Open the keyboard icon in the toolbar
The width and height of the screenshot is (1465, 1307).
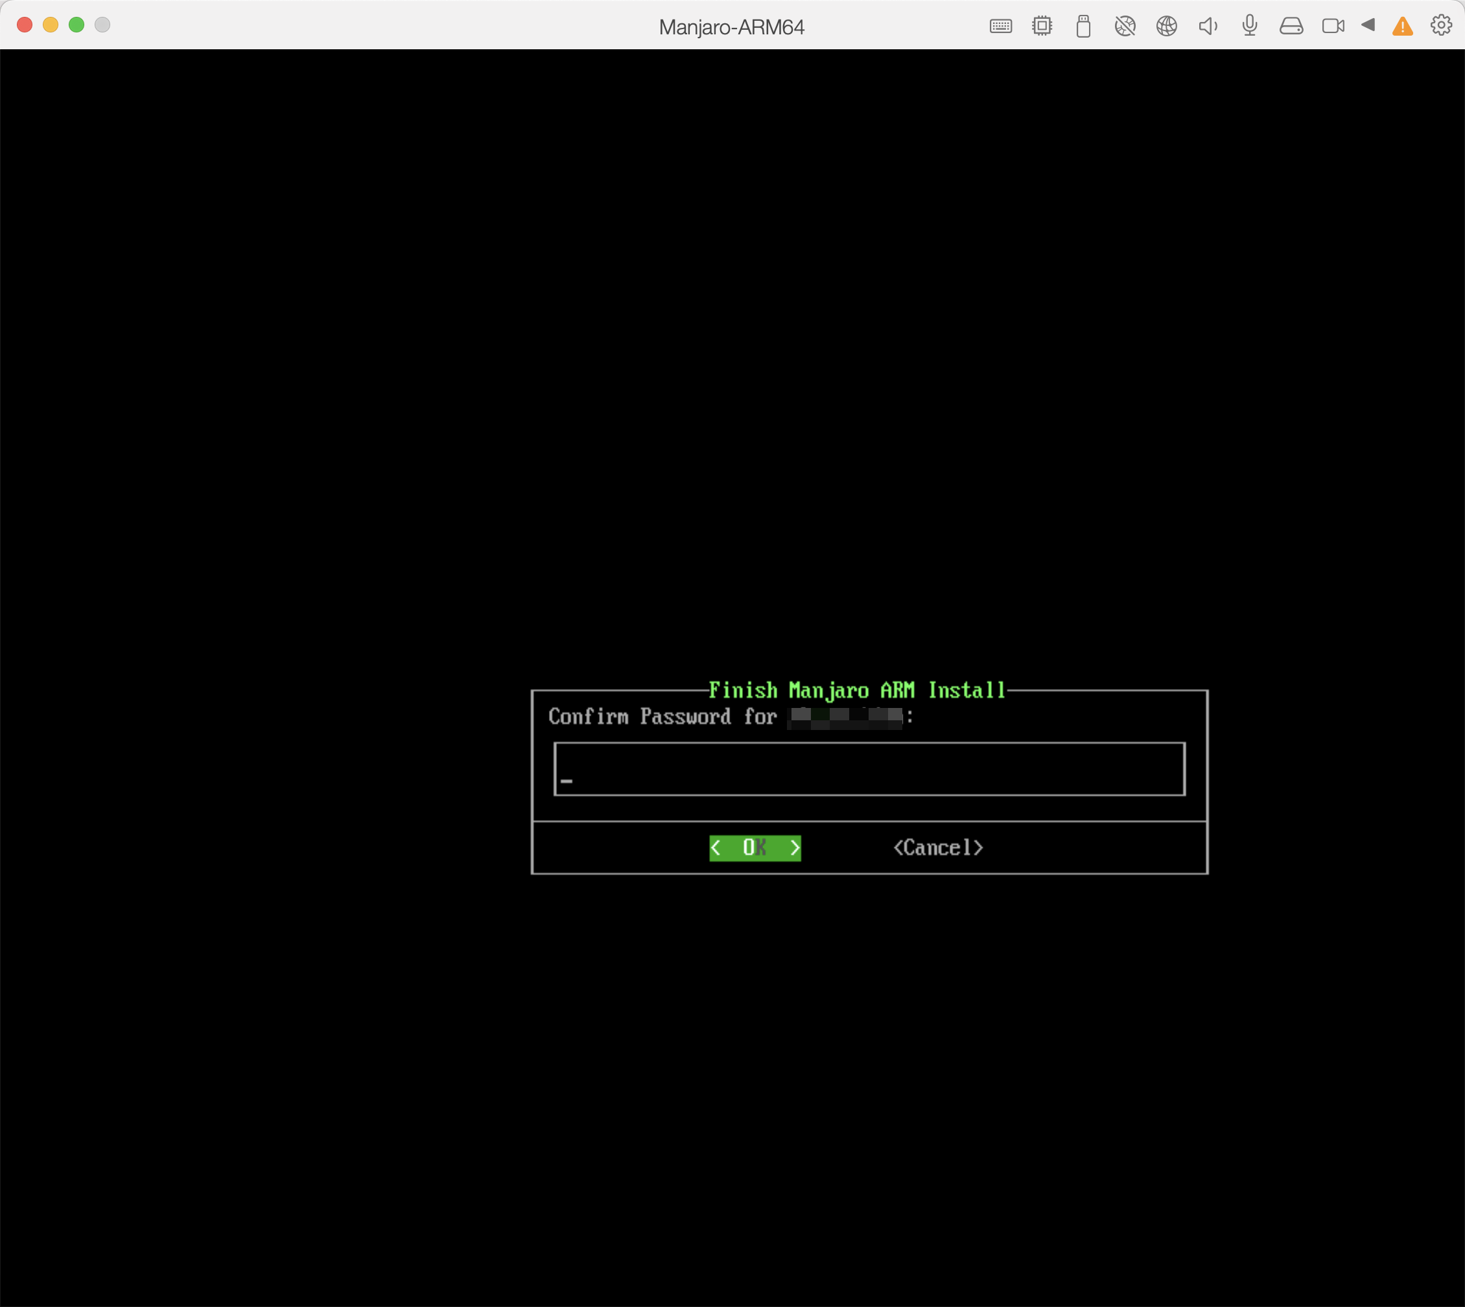[1000, 27]
